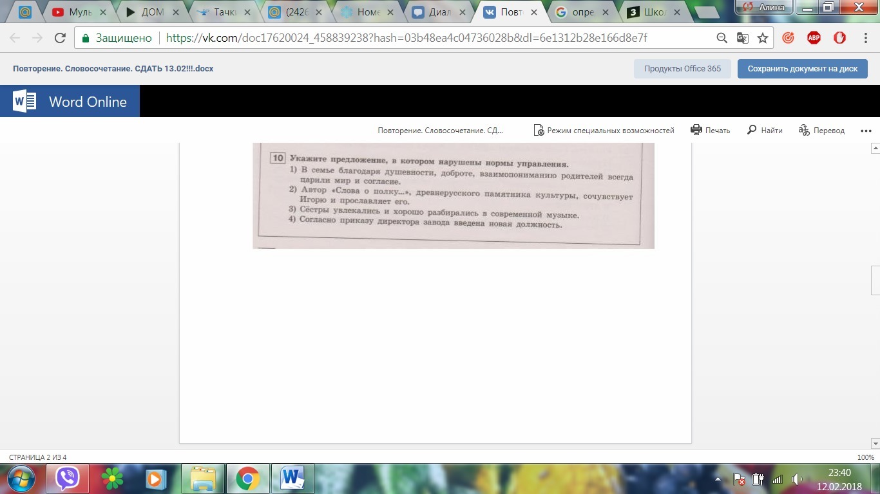Open the three-dots more options menu
This screenshot has width=880, height=494.
click(865, 130)
